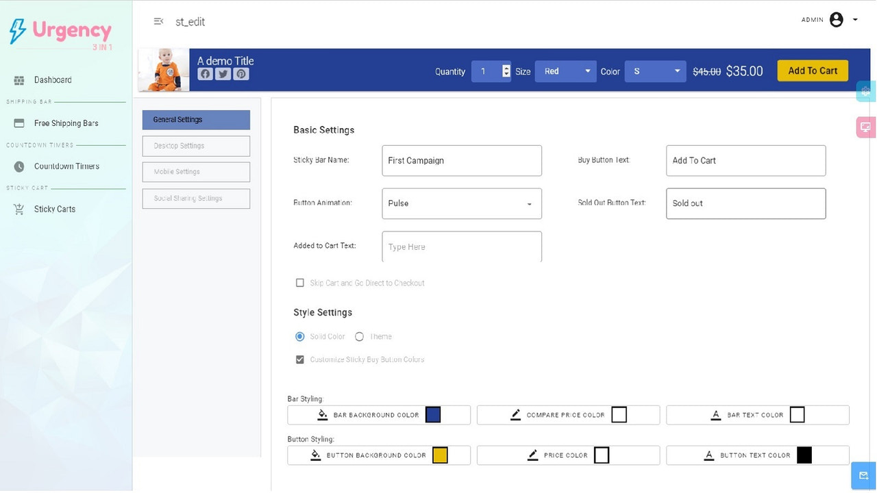Click the Buy Button Text input field

(x=746, y=160)
